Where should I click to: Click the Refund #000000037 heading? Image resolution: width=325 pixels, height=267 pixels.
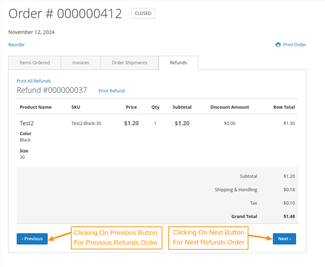click(x=52, y=90)
